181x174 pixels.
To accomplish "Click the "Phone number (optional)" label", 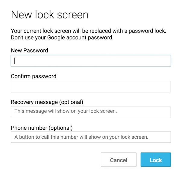I will tap(42, 128).
